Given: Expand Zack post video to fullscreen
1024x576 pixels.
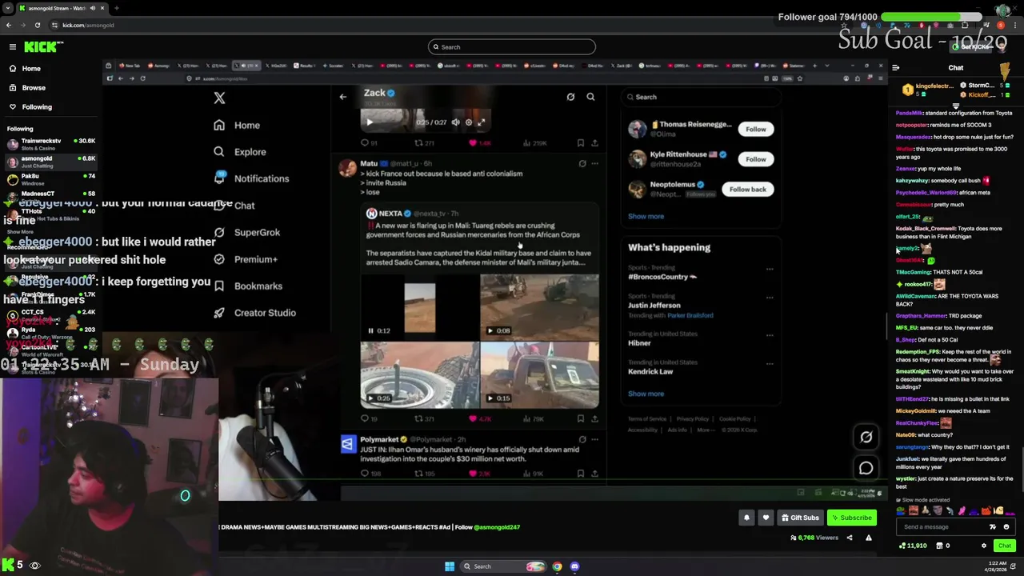Looking at the screenshot, I should (x=482, y=122).
